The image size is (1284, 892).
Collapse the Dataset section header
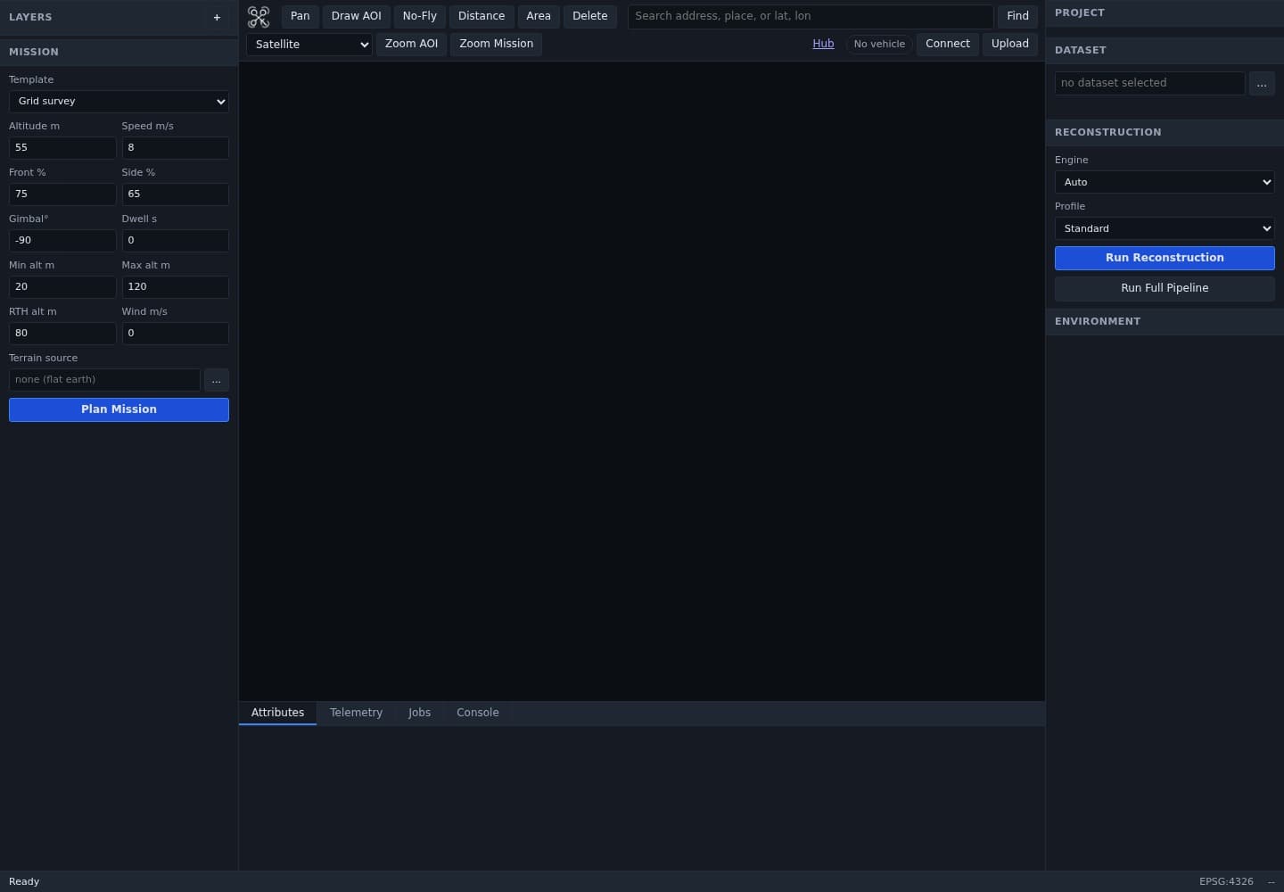pyautogui.click(x=1165, y=50)
